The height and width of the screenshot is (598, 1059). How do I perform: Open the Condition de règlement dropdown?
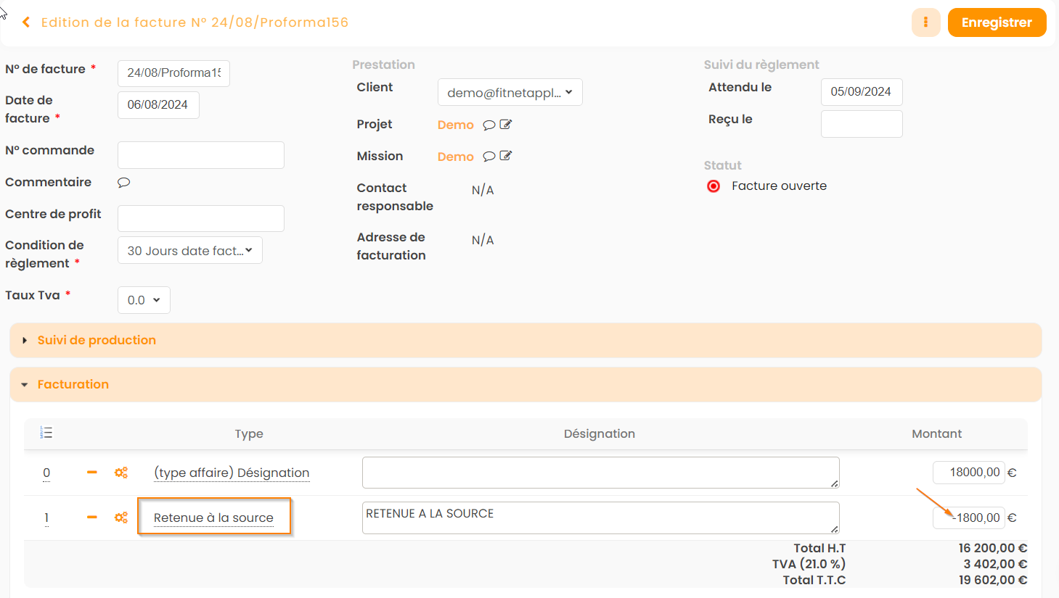189,251
